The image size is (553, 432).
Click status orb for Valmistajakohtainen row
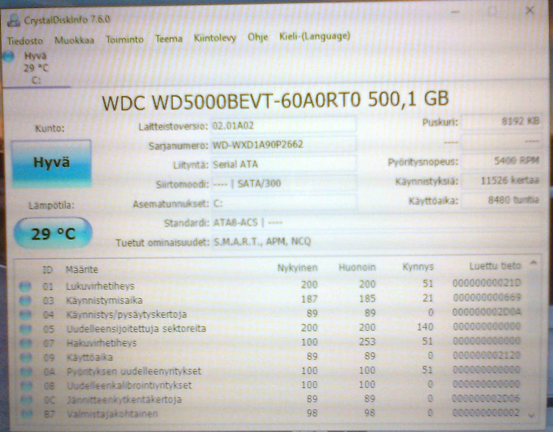[x=27, y=414]
